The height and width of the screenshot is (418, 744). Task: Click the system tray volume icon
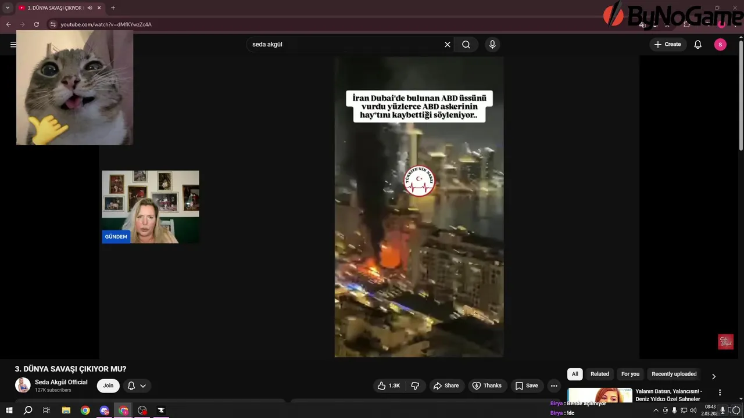coord(693,410)
